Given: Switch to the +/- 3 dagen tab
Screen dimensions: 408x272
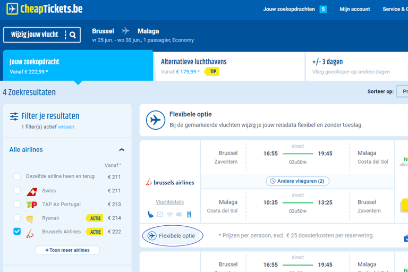Looking at the screenshot, I should click(x=357, y=66).
